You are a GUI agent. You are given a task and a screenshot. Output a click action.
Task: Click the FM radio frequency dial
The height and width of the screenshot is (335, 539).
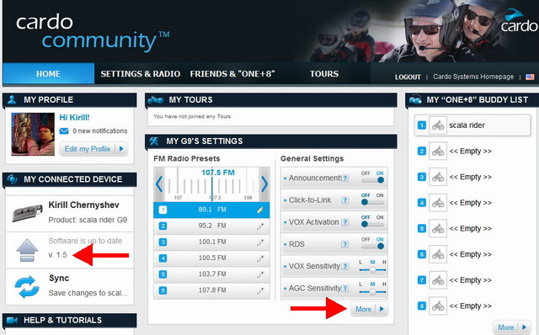point(211,184)
